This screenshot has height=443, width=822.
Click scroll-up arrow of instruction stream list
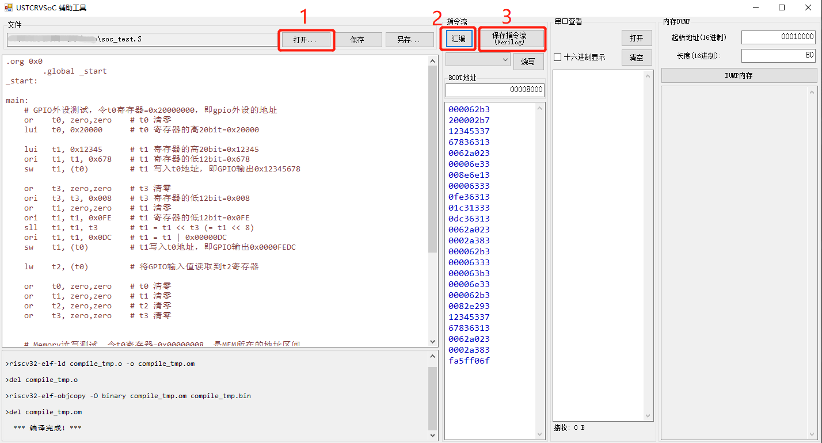[540, 107]
